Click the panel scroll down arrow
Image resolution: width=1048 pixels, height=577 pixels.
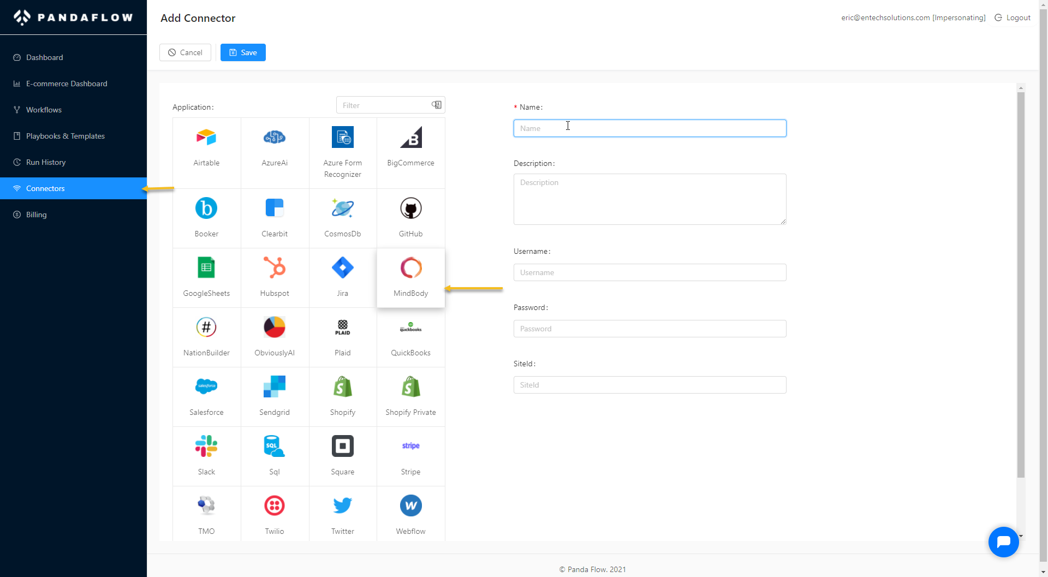coord(1021,536)
